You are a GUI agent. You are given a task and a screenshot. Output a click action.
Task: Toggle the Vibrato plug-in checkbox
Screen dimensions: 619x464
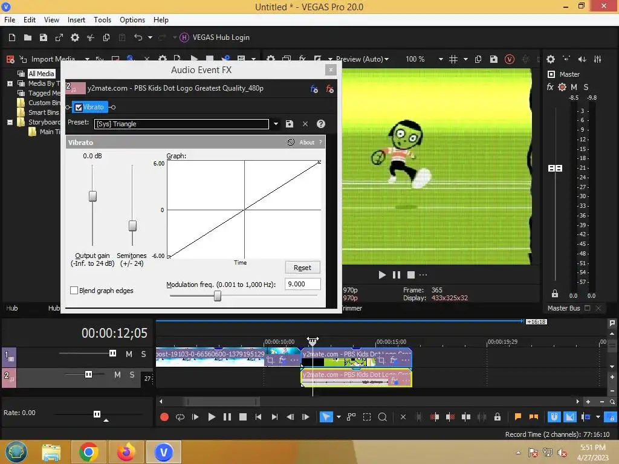click(79, 108)
